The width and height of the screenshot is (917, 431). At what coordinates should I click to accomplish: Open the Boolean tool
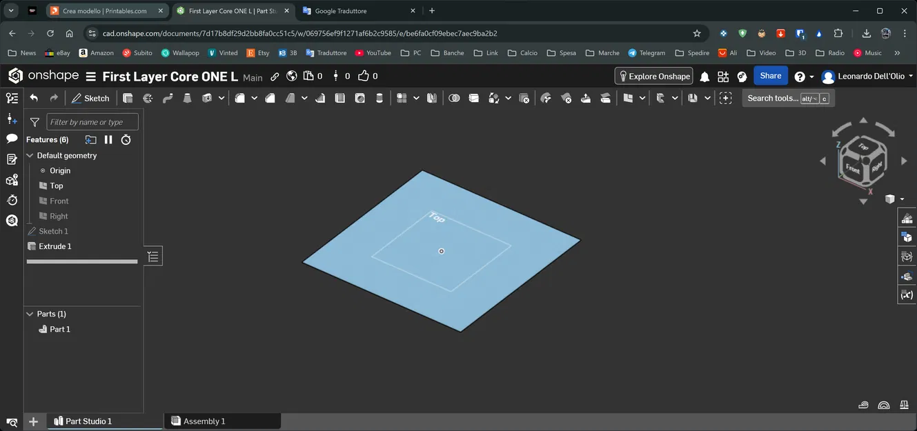pyautogui.click(x=454, y=98)
